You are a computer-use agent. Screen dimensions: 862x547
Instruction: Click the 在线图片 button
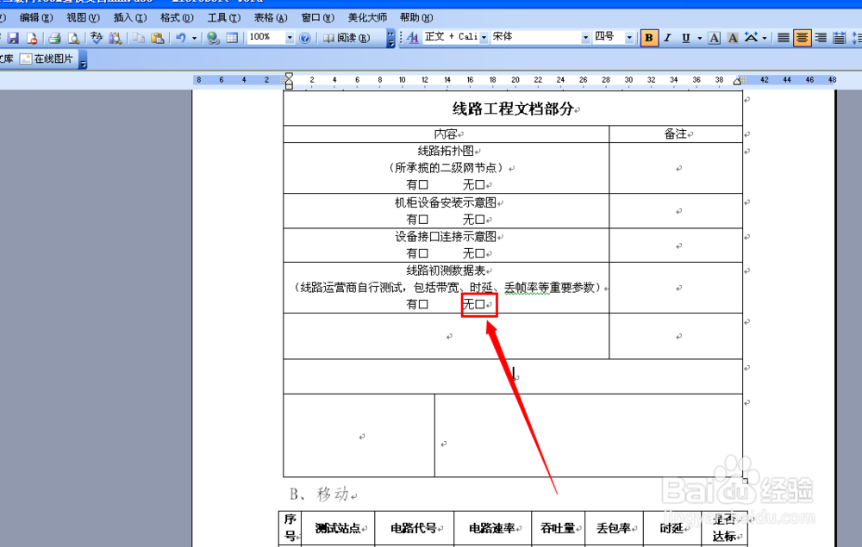(47, 59)
